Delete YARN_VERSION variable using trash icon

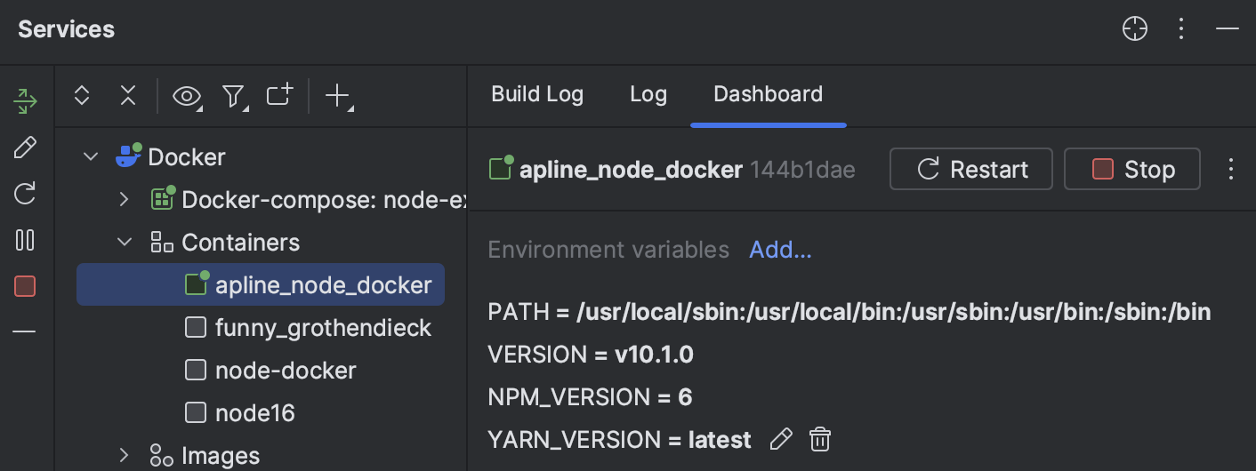click(819, 439)
